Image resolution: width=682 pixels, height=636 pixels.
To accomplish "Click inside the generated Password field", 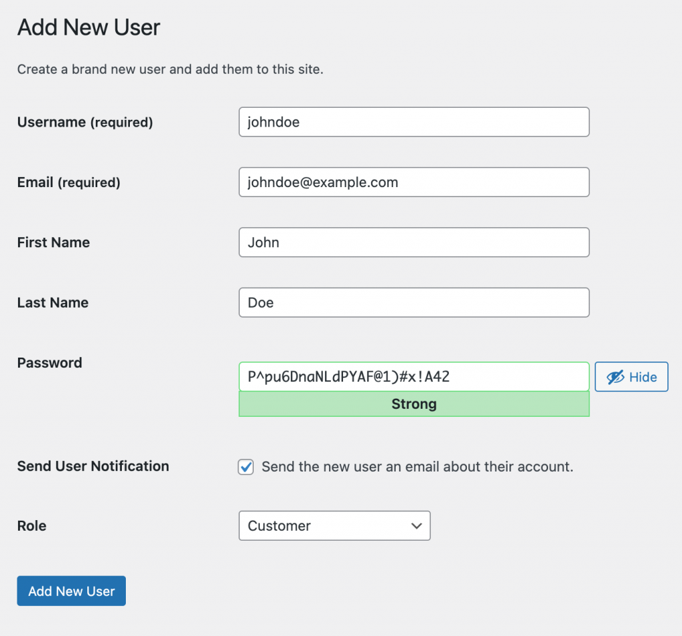I will pos(414,376).
